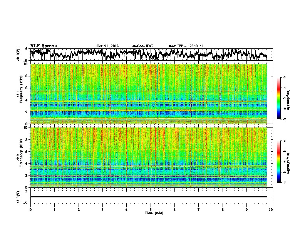Image resolution: width=305 pixels, height=235 pixels.
Task: Click the ch.2 frequency axis tick '8'
Action: point(27,140)
